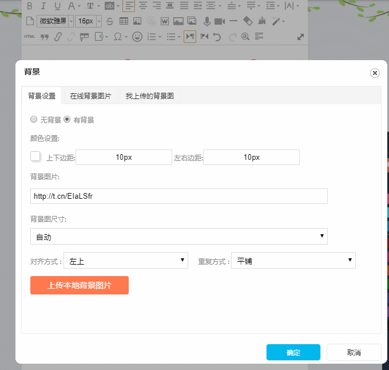This screenshot has height=370, width=389.
Task: Click the 上传本地背景图片 button
Action: [x=80, y=285]
